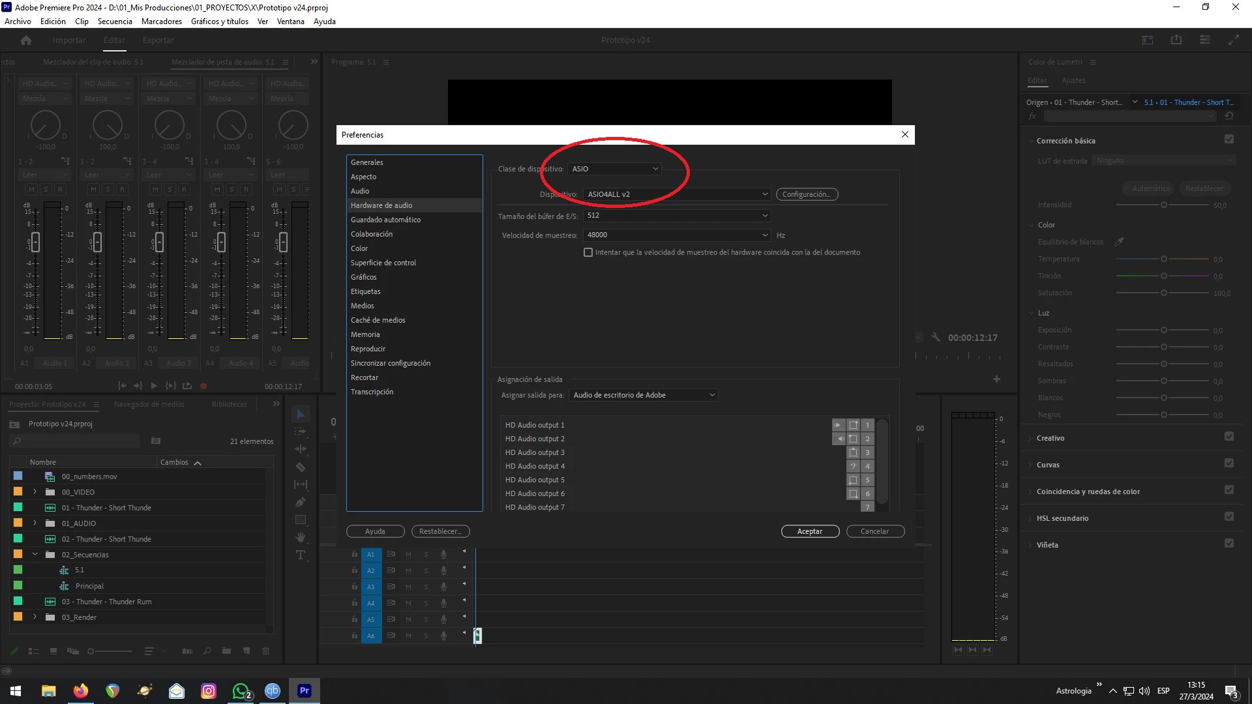The image size is (1252, 704).
Task: Toggle Corrección básica enable checkbox
Action: click(x=1229, y=139)
